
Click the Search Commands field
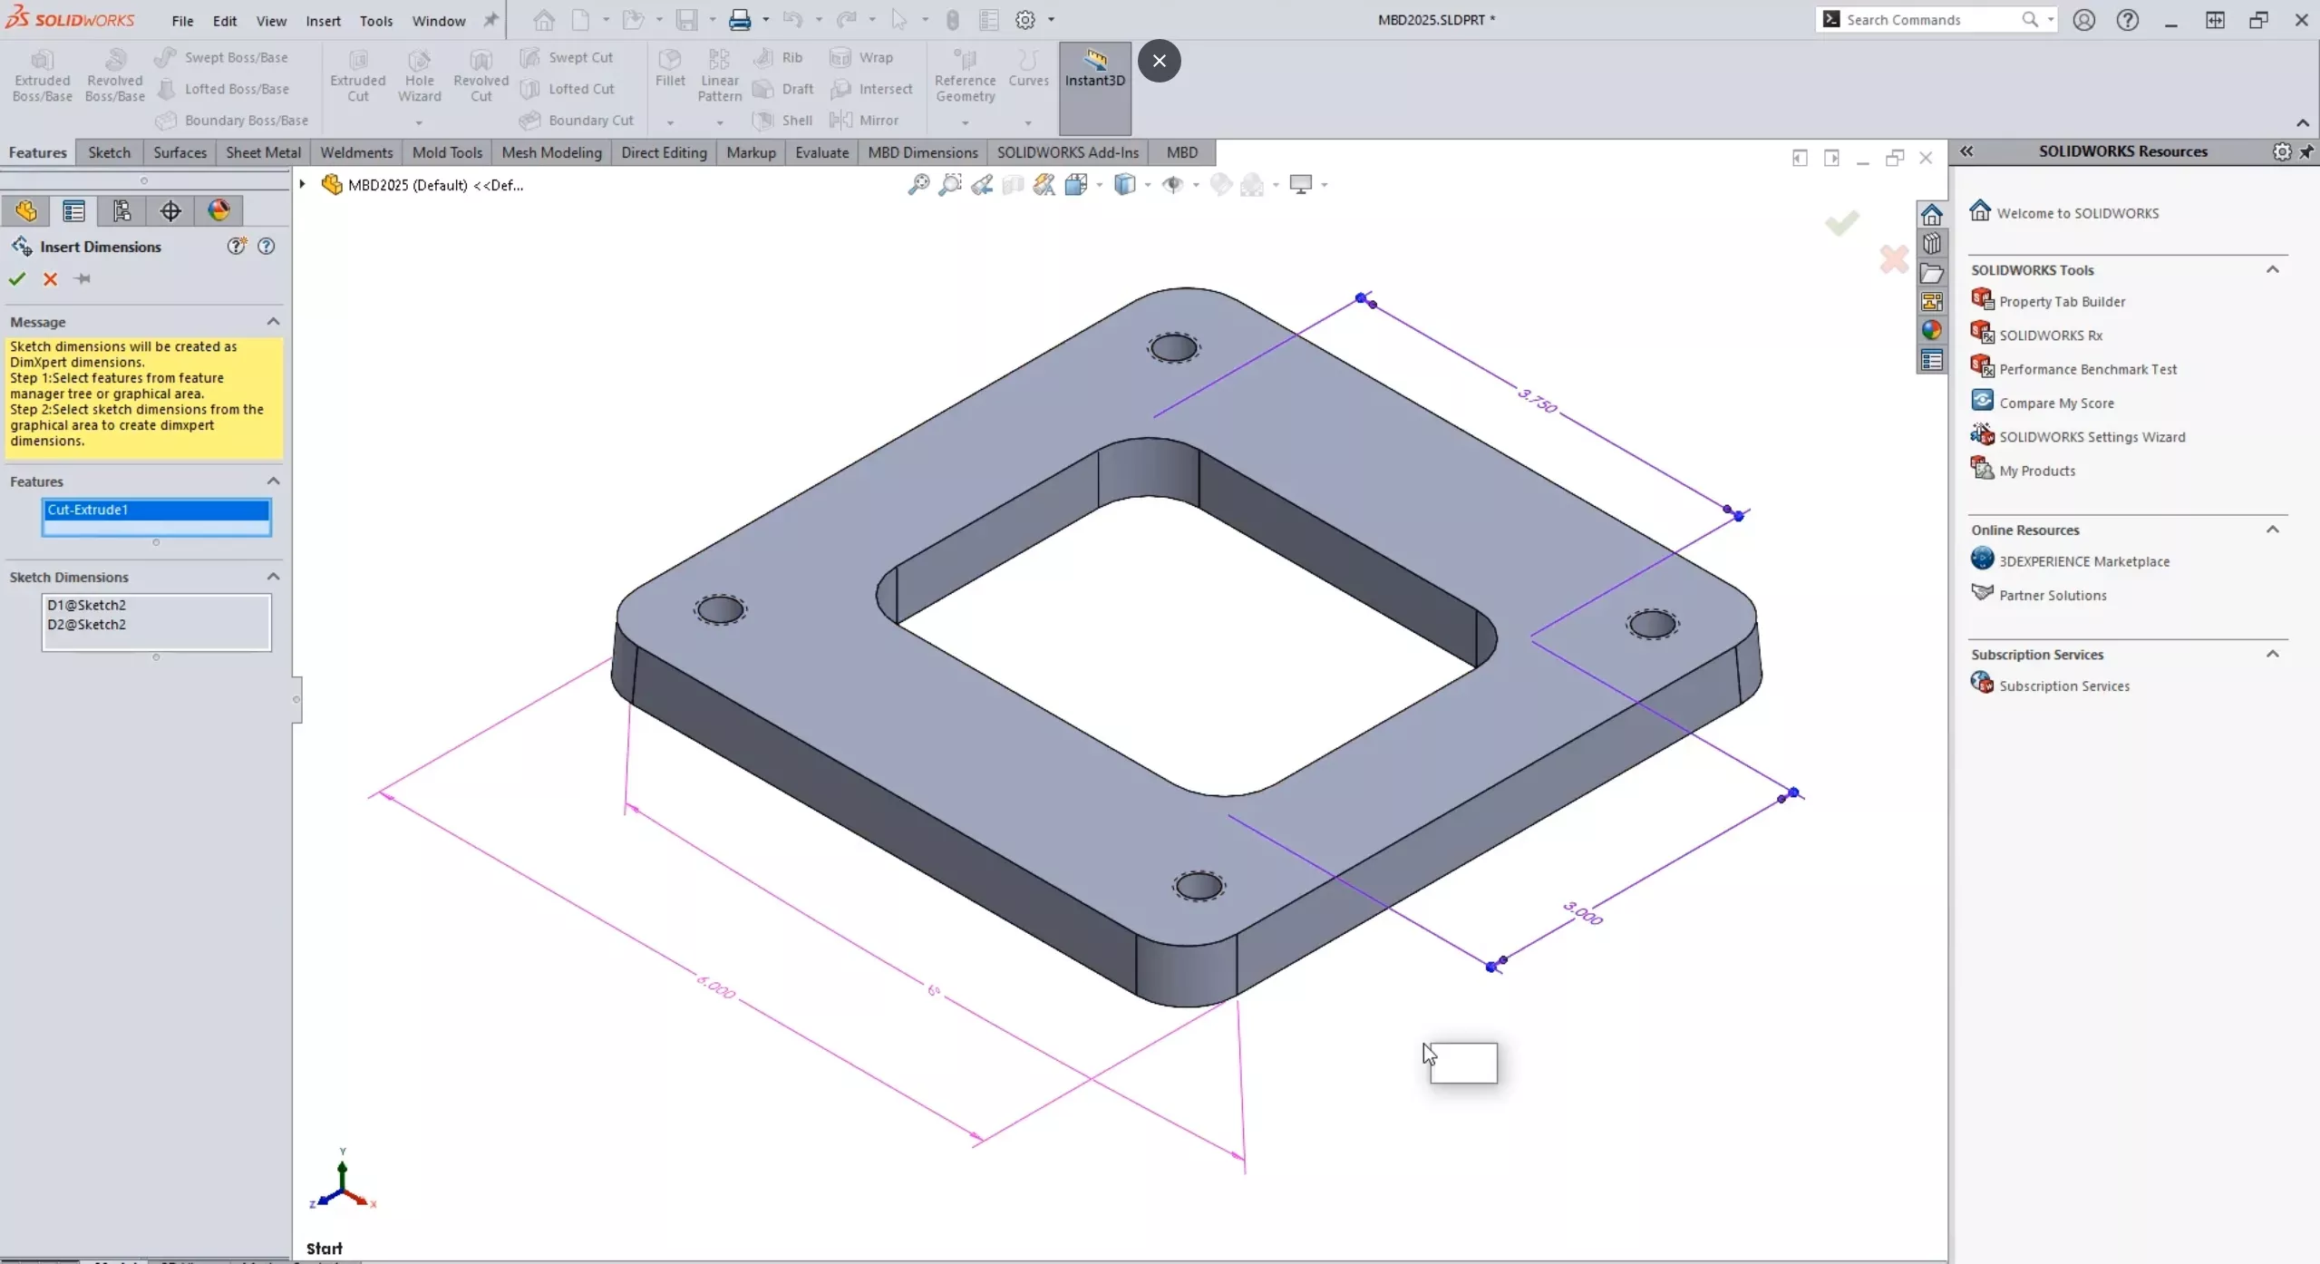(1929, 19)
